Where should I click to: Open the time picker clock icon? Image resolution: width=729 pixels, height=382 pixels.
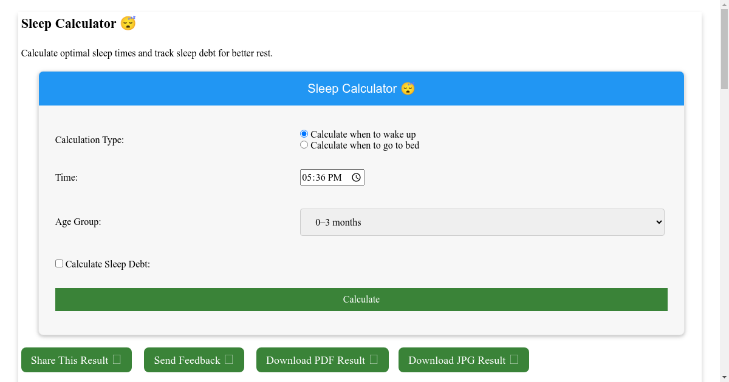[356, 177]
